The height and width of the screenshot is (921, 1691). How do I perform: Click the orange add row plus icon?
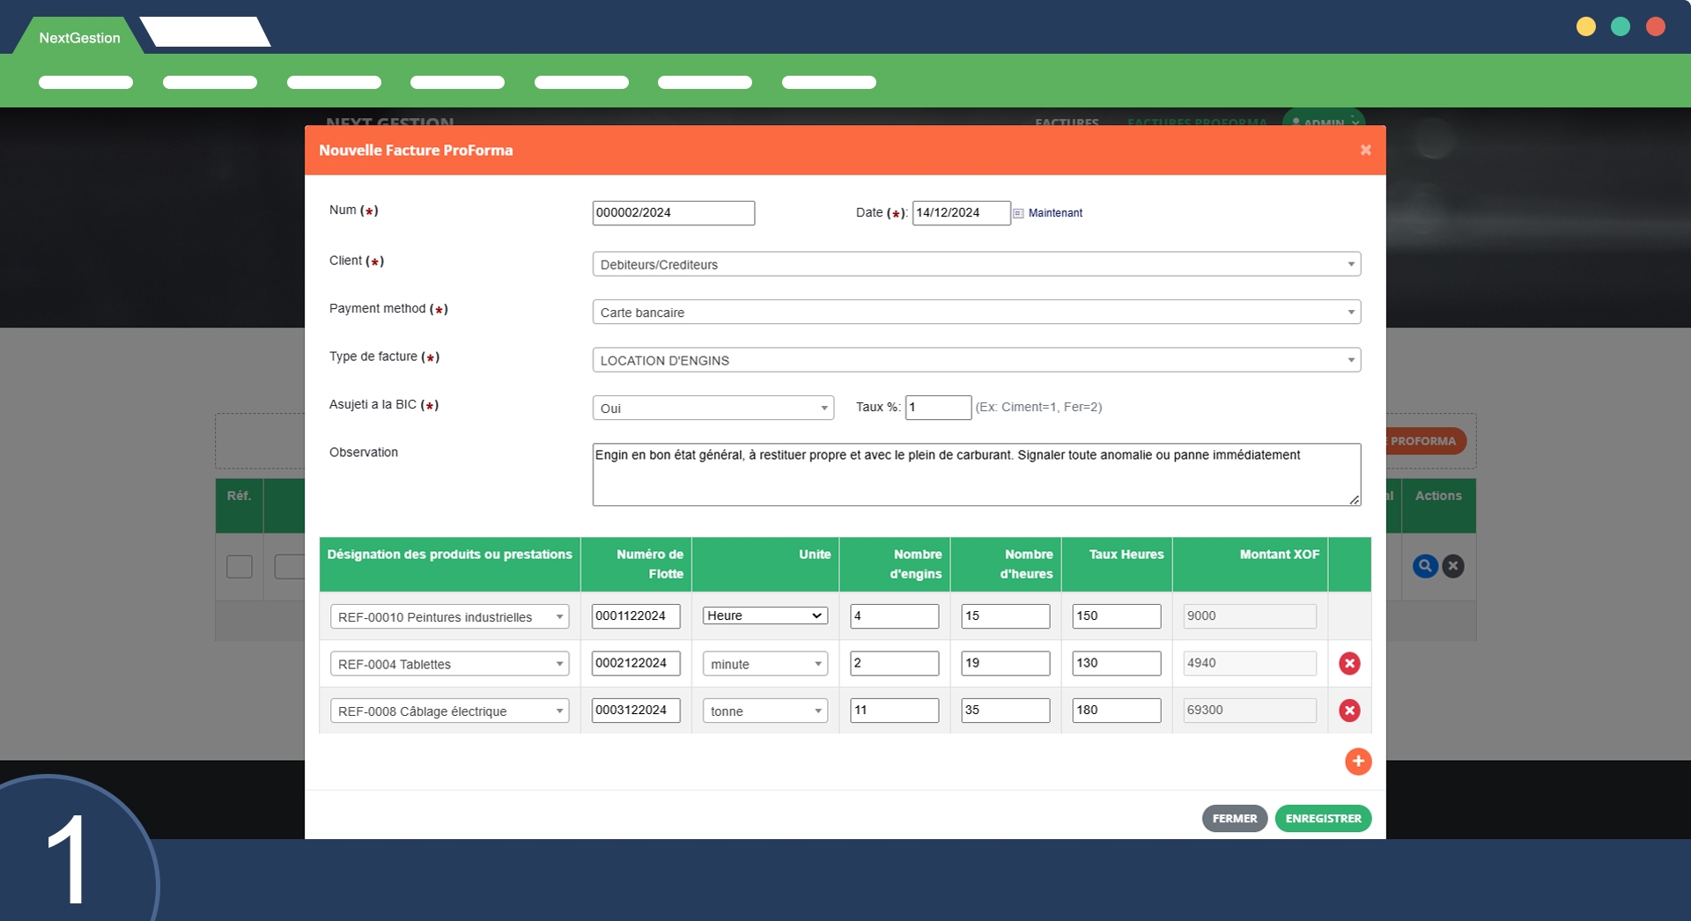[x=1357, y=762]
